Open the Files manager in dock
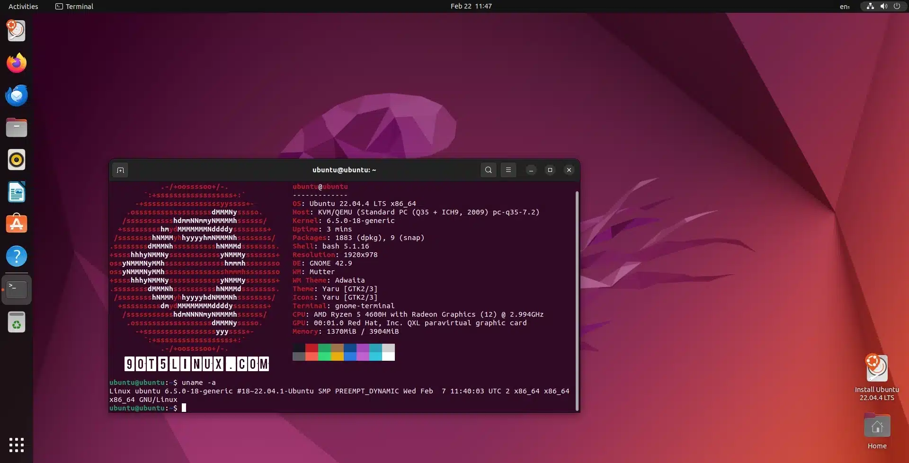 [17, 127]
